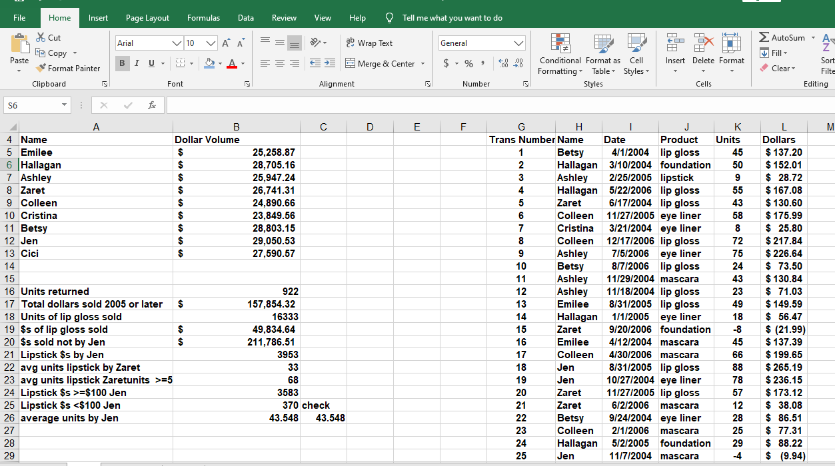Viewport: 835px width, 466px height.
Task: Click the Insert cells icon
Action: pyautogui.click(x=675, y=44)
